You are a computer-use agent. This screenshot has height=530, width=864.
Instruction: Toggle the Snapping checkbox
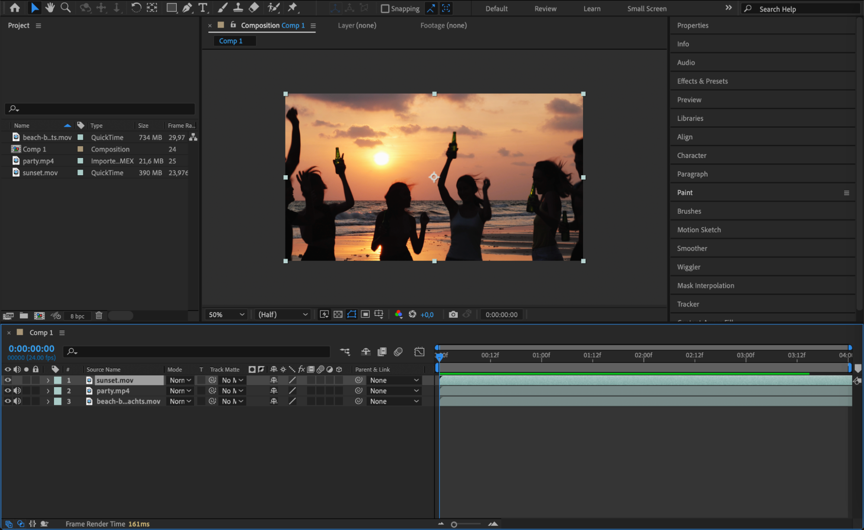[x=385, y=9]
